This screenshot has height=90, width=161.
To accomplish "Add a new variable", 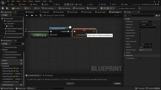I will click(21, 63).
